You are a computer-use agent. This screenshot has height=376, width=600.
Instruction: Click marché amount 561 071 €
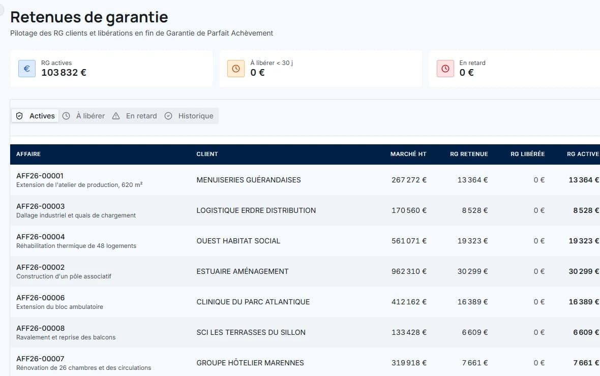pyautogui.click(x=409, y=241)
